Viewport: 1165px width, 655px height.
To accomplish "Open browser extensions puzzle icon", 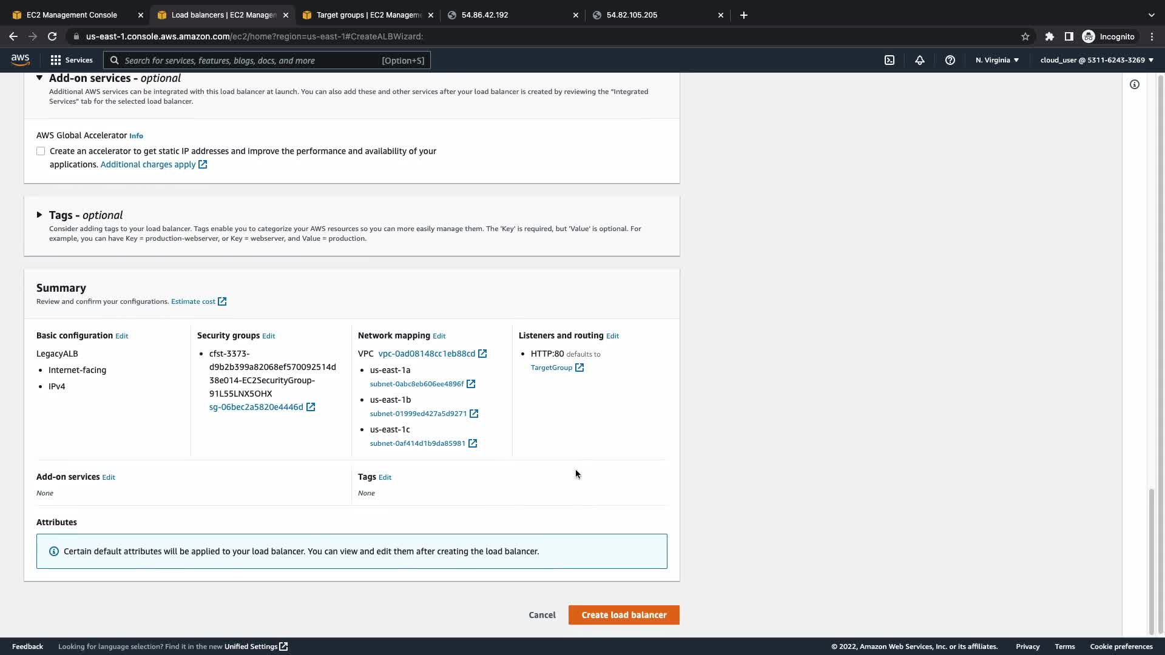I will point(1050,36).
